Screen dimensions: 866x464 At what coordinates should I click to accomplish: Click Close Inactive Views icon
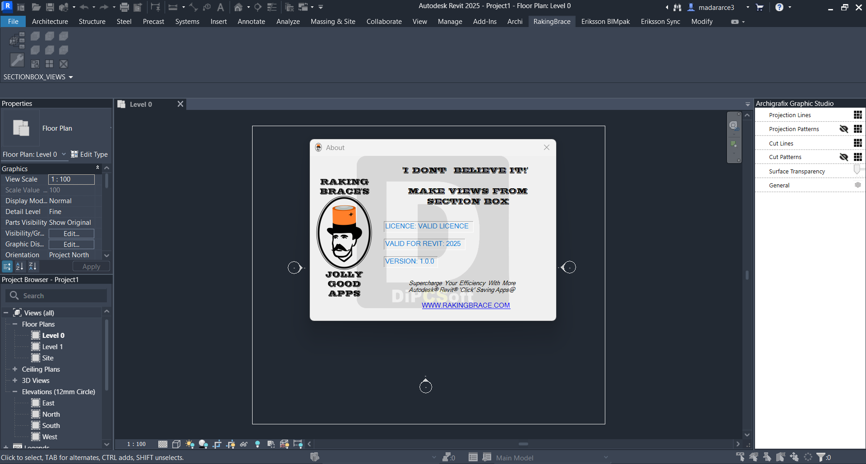290,7
